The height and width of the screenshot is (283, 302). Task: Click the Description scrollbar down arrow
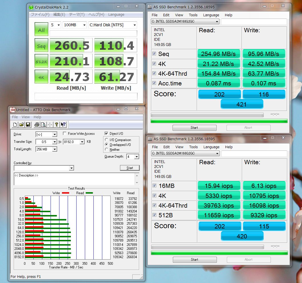(x=137, y=183)
